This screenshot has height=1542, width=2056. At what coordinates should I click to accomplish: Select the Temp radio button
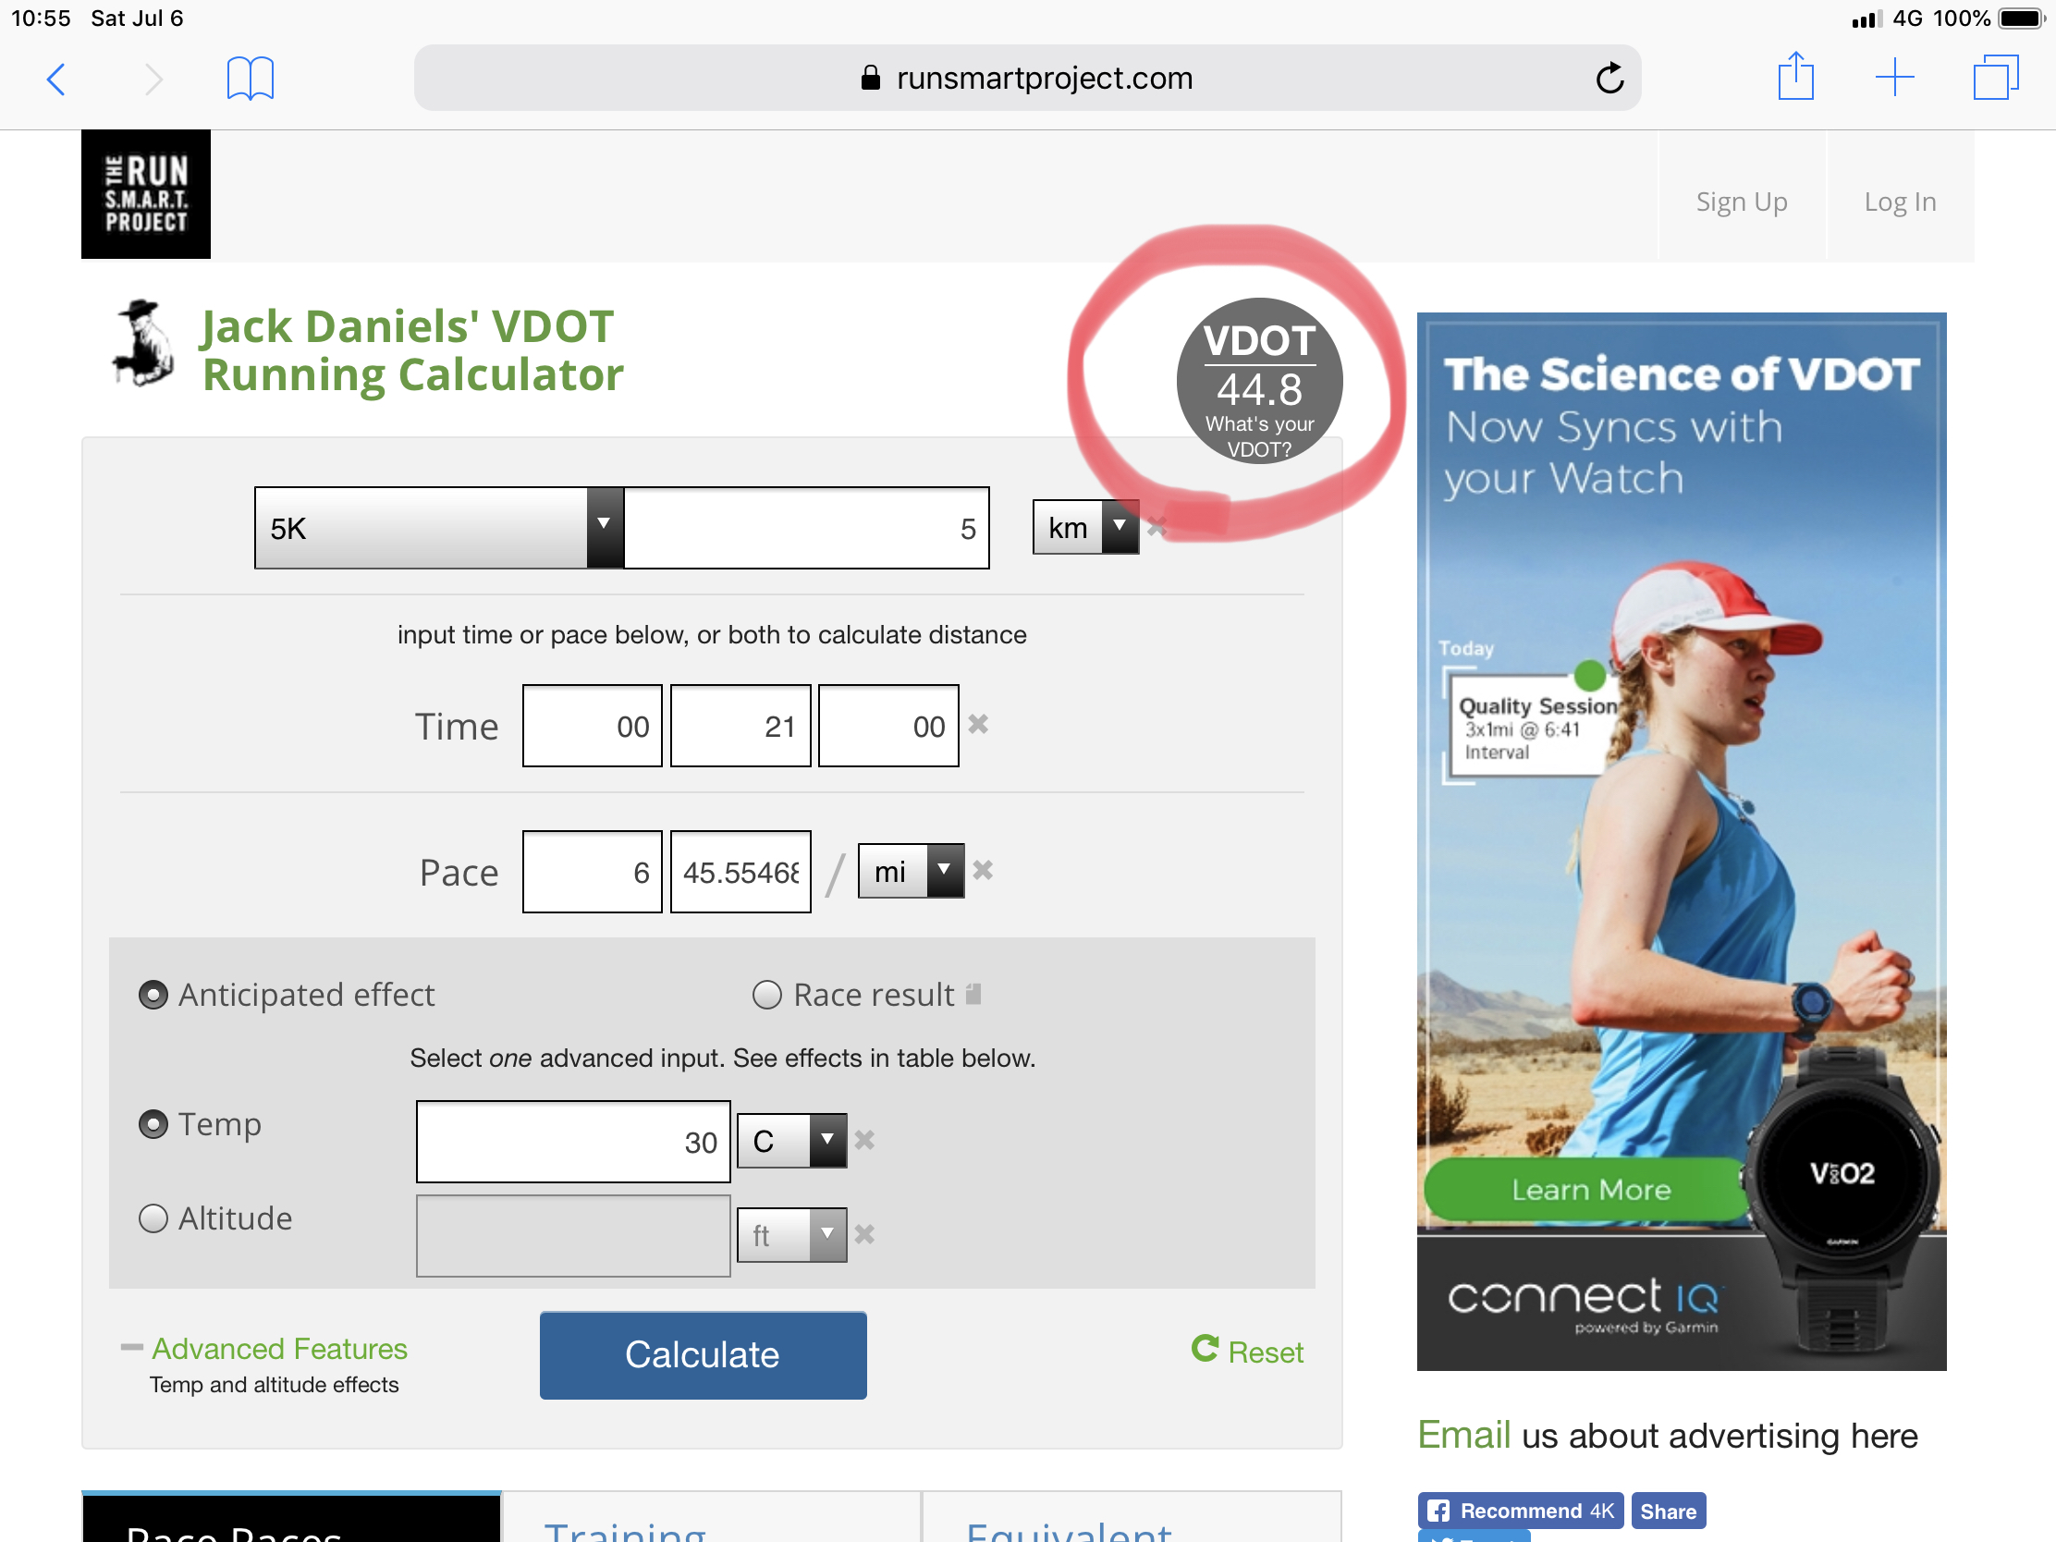(x=153, y=1124)
